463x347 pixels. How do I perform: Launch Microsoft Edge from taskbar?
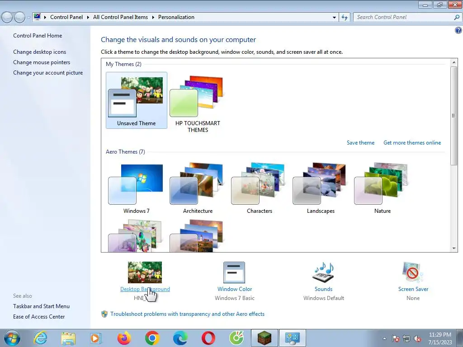point(180,338)
